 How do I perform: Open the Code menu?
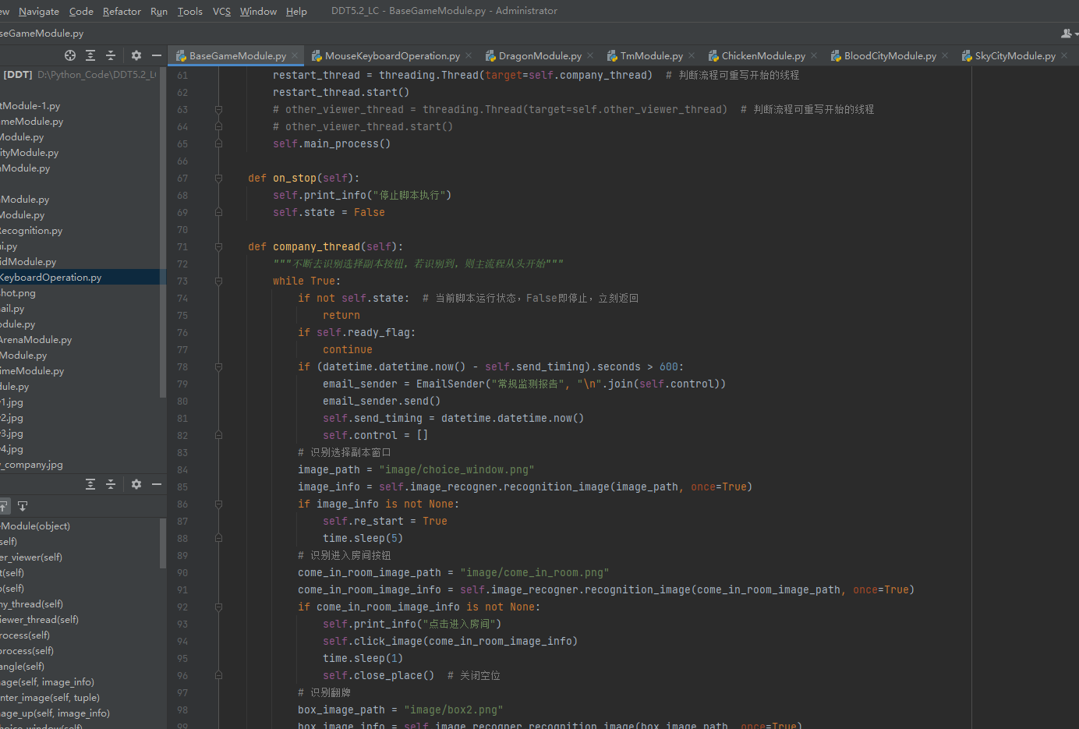tap(81, 11)
